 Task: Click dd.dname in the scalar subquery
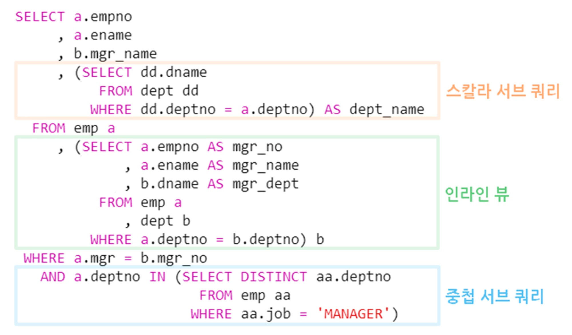(x=174, y=72)
